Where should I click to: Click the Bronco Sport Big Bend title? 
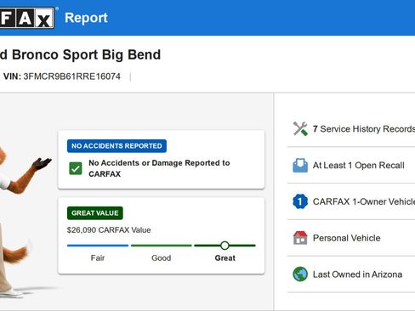click(x=86, y=54)
